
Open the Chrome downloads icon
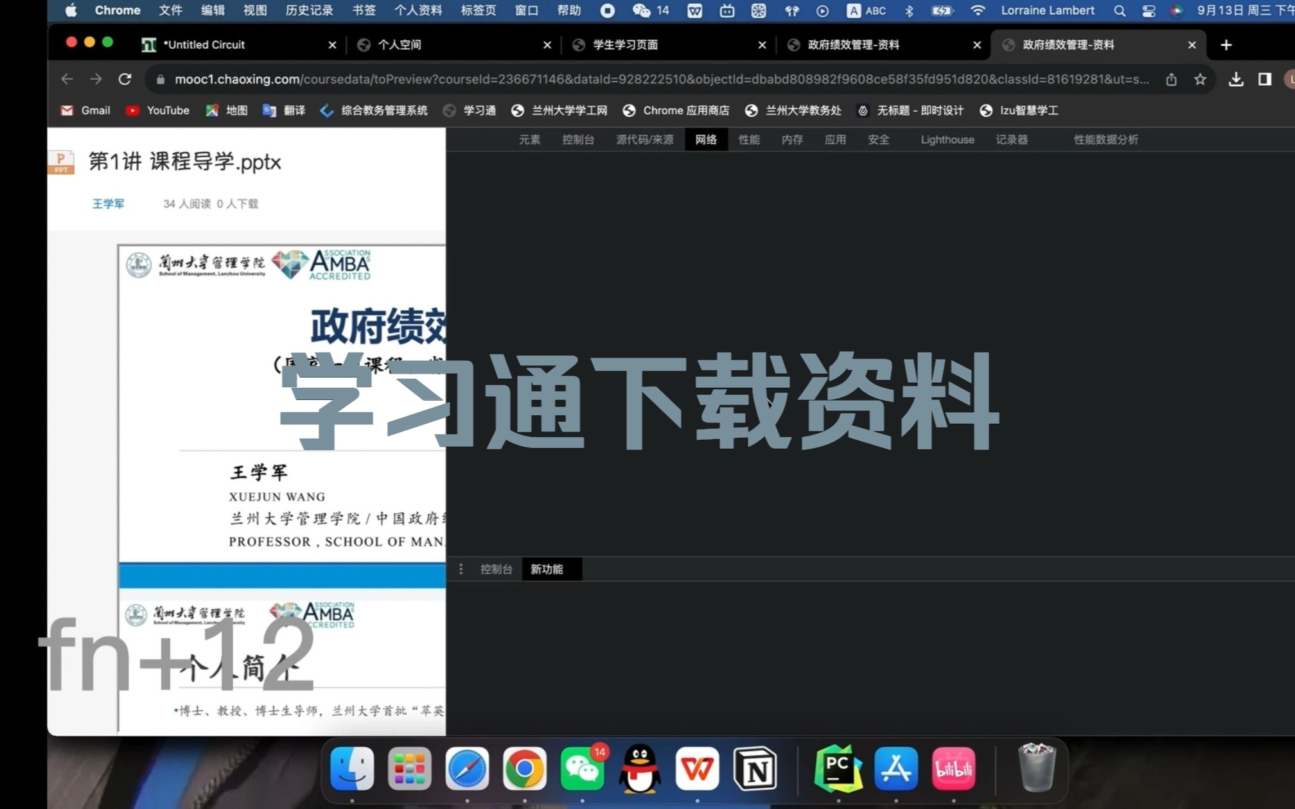point(1235,79)
